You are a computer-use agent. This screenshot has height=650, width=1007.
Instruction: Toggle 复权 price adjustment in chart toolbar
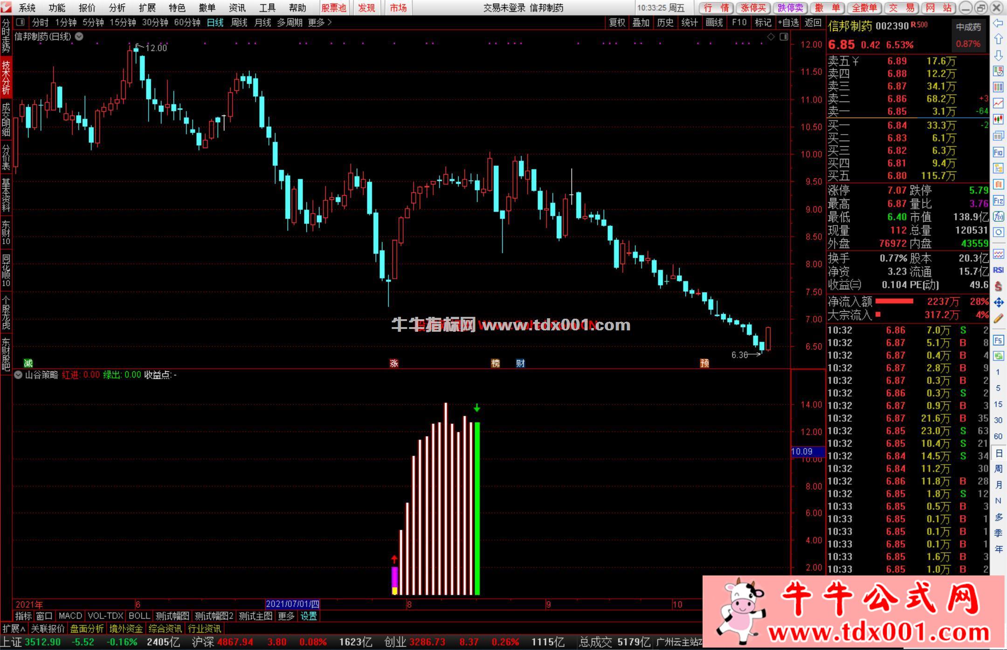point(617,22)
